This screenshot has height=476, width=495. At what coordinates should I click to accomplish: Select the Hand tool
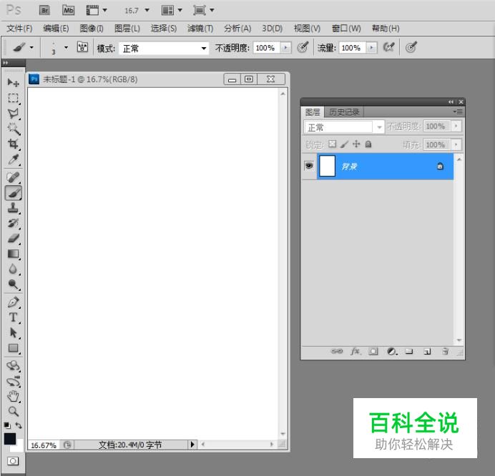13,396
